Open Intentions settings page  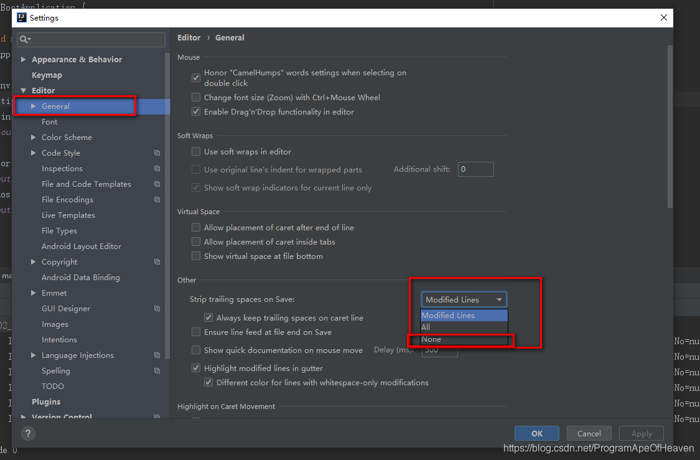pyautogui.click(x=59, y=340)
